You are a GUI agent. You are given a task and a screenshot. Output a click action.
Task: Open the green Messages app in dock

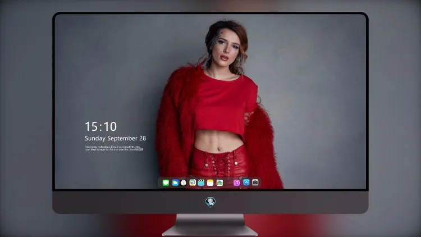click(166, 183)
